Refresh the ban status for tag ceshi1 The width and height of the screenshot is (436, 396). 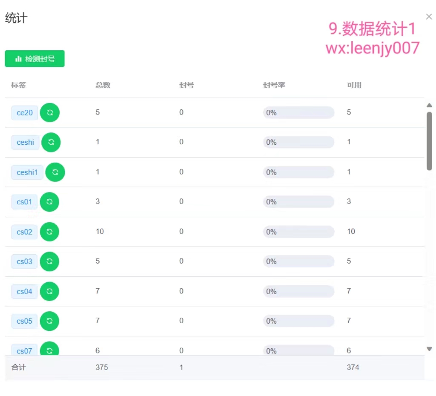[55, 172]
